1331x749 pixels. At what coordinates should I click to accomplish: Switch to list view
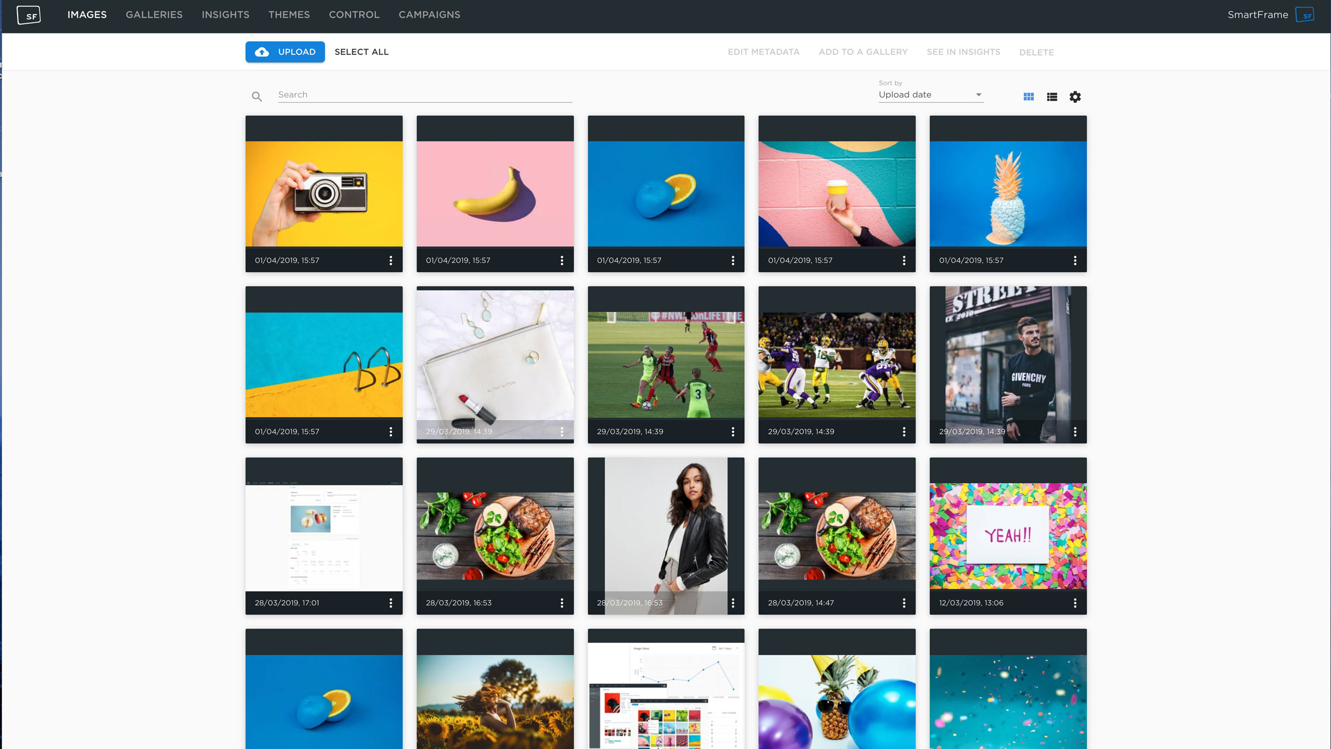tap(1052, 97)
